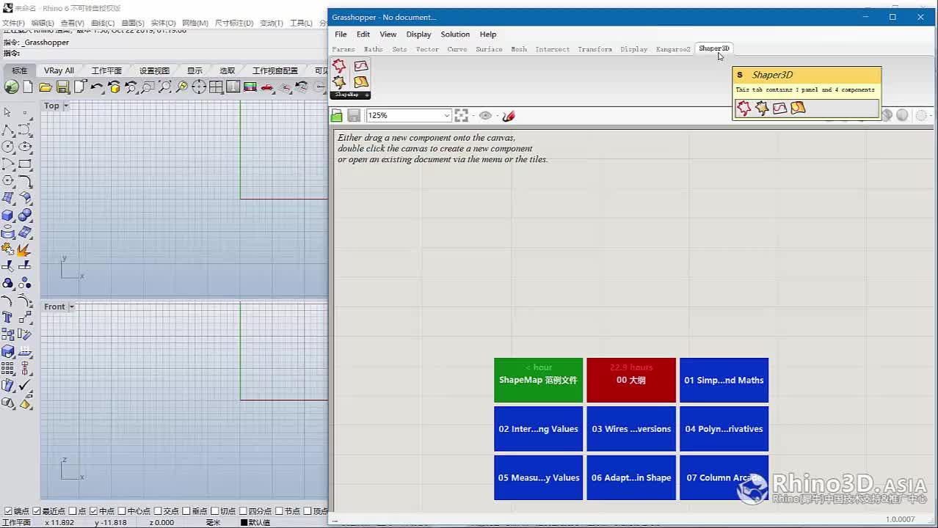Toggle the 垂点 osnap checkbox
Screen dimensions: 938x528
click(x=186, y=511)
